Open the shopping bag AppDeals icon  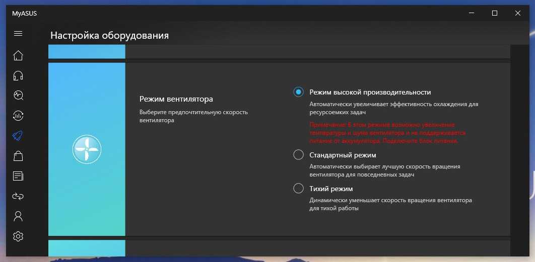pos(18,156)
